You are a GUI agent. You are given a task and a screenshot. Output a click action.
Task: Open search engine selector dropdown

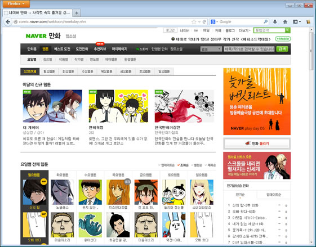(217, 22)
